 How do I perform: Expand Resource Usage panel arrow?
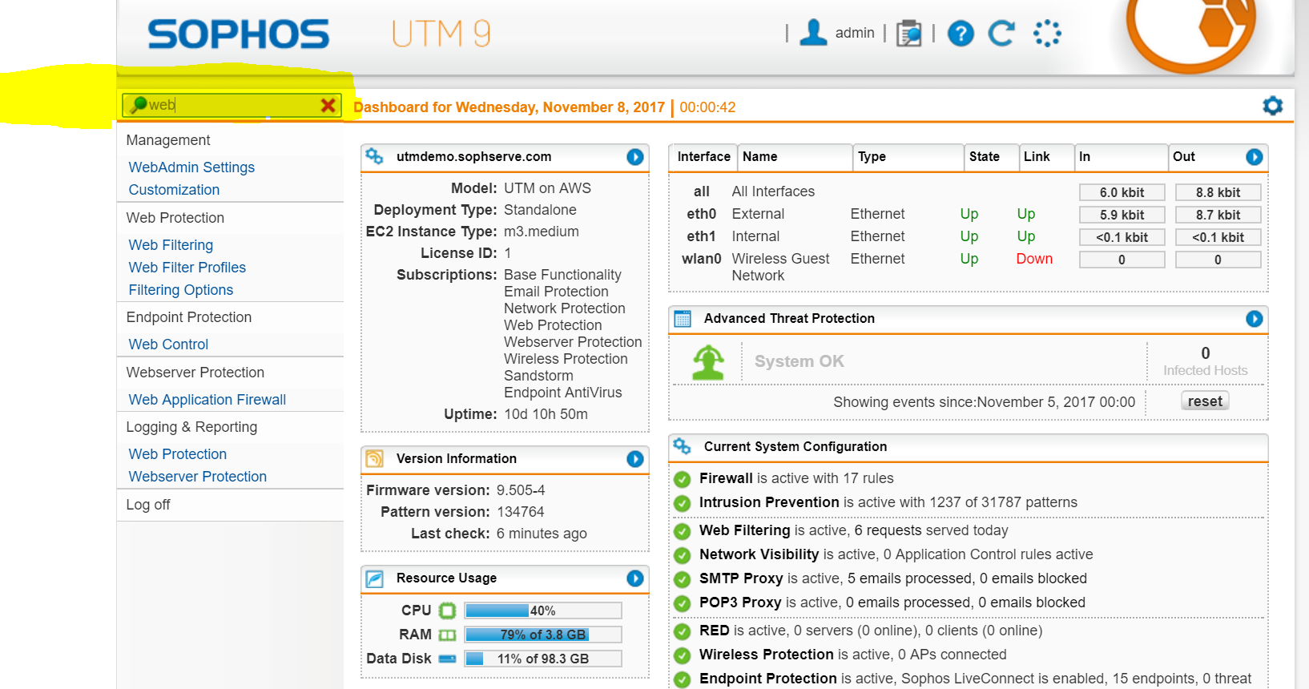[635, 578]
